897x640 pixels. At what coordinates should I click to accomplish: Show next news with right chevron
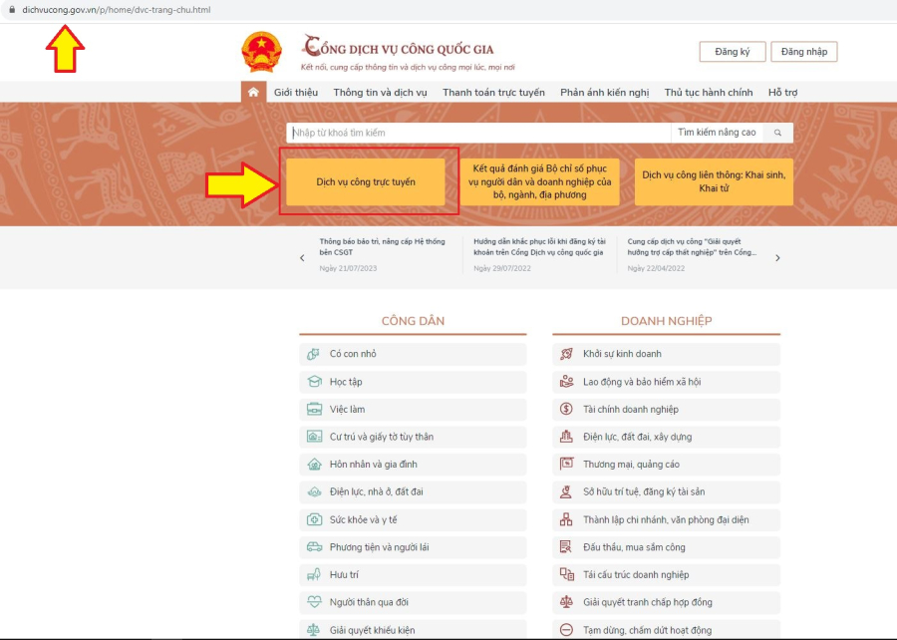pyautogui.click(x=777, y=258)
